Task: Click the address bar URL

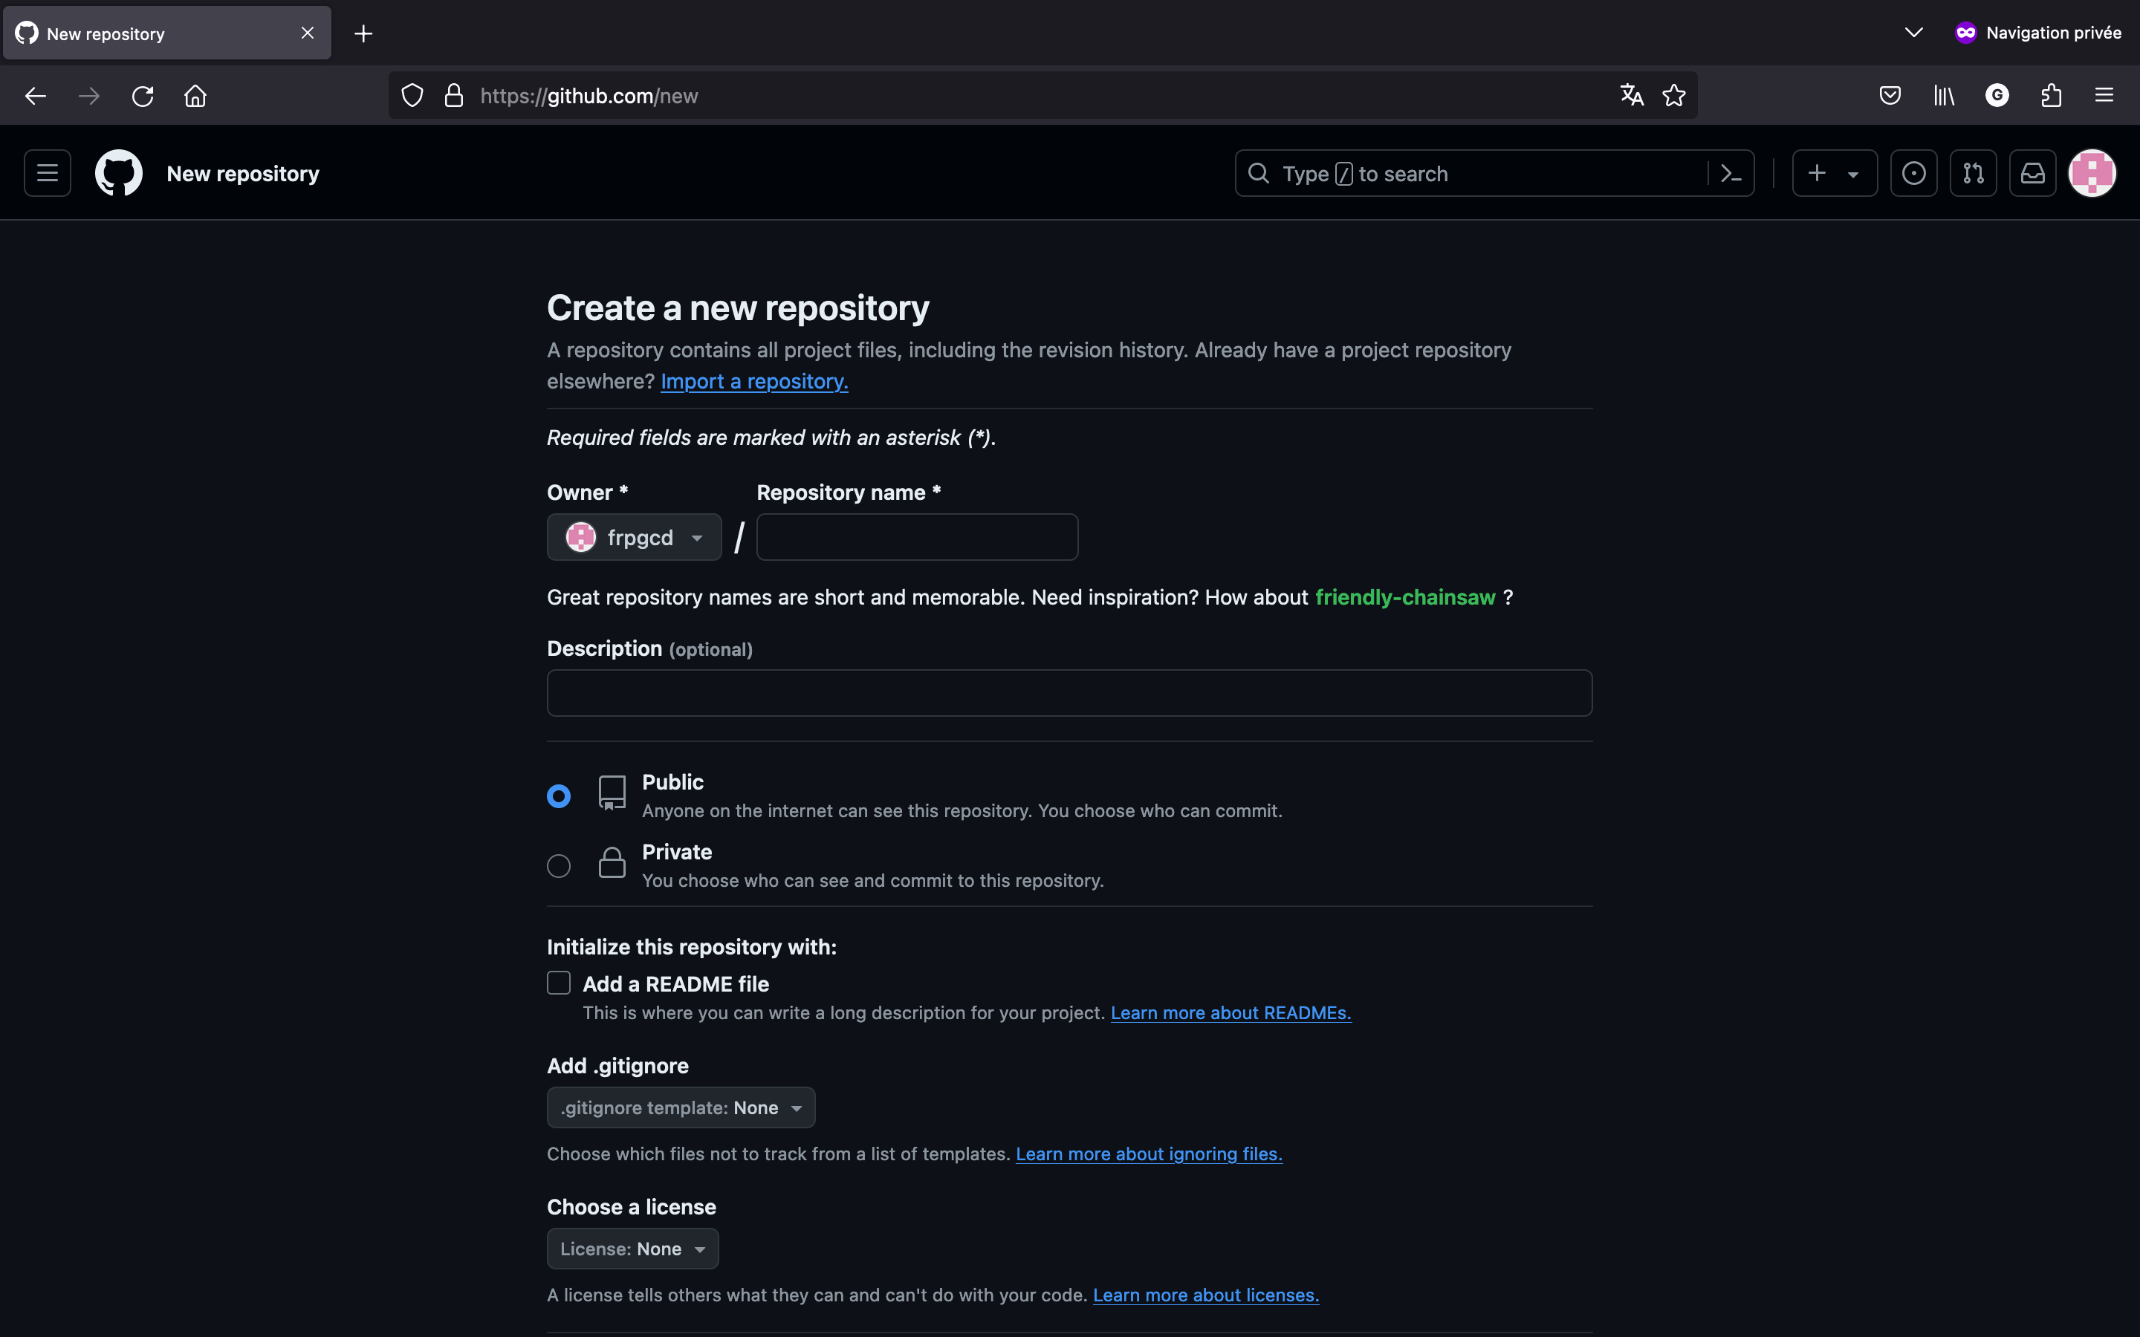Action: pyautogui.click(x=589, y=96)
